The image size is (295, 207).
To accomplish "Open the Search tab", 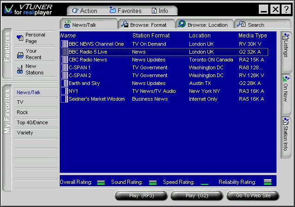I will [262, 24].
